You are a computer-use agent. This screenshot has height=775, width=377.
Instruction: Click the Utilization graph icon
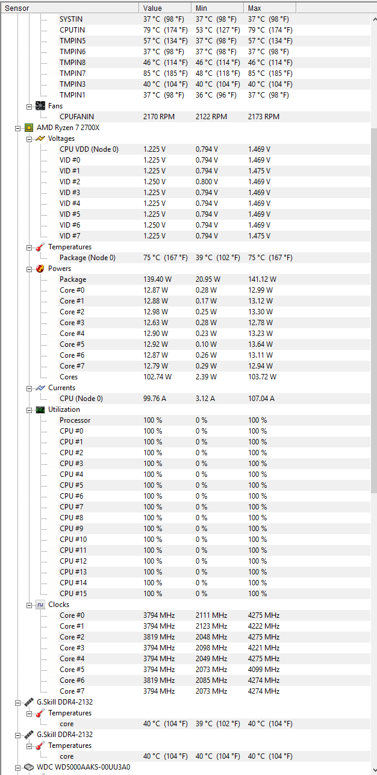[x=40, y=409]
